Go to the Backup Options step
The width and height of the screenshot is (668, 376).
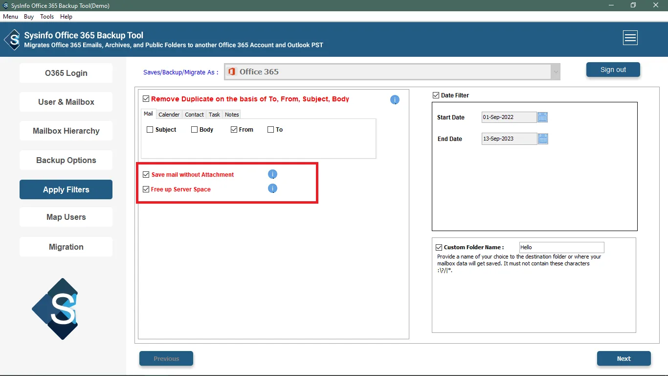(66, 160)
